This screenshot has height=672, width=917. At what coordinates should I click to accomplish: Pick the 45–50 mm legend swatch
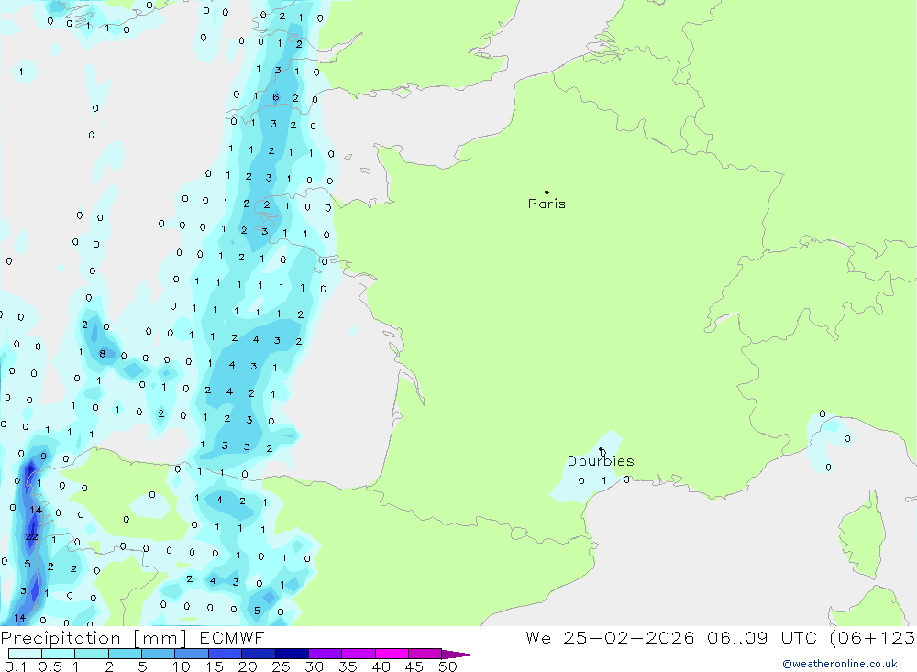click(425, 654)
